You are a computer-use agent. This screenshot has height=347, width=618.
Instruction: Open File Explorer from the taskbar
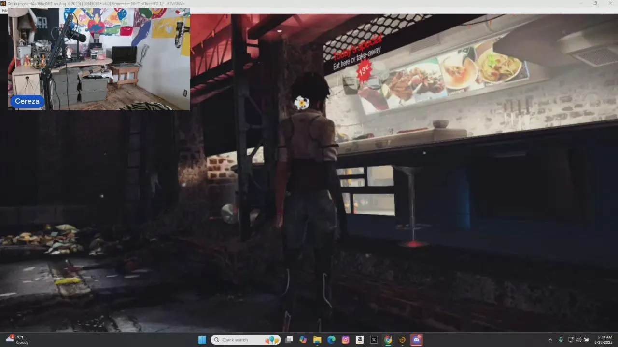pyautogui.click(x=317, y=340)
